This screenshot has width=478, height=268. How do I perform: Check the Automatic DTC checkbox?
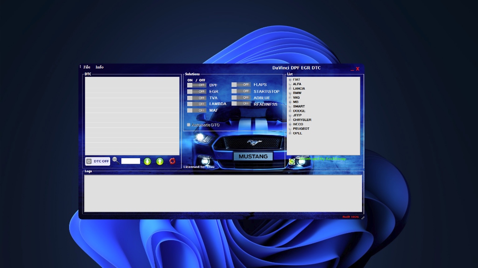(189, 125)
